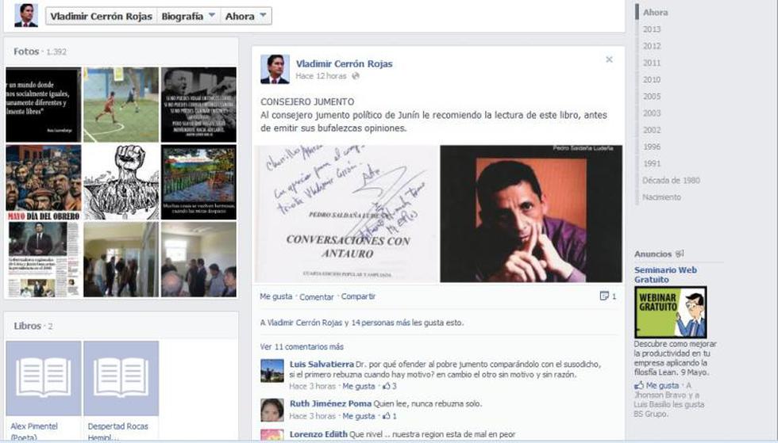Click Webinar Gratuito ad image
This screenshot has height=443, width=778.
[x=670, y=312]
